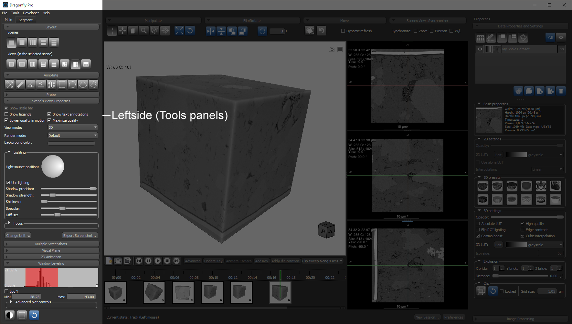Choose the four-view quad layout icon

[x=65, y=64]
